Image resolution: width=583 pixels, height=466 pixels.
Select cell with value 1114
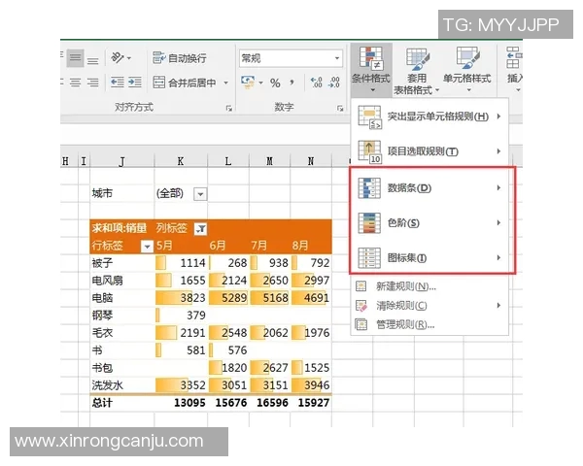point(181,263)
